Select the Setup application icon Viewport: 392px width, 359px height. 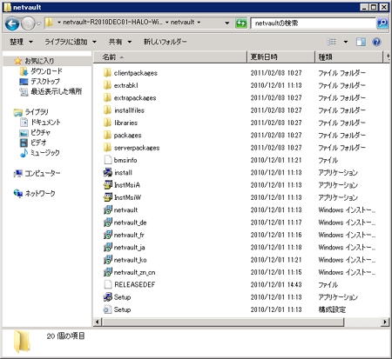click(108, 297)
